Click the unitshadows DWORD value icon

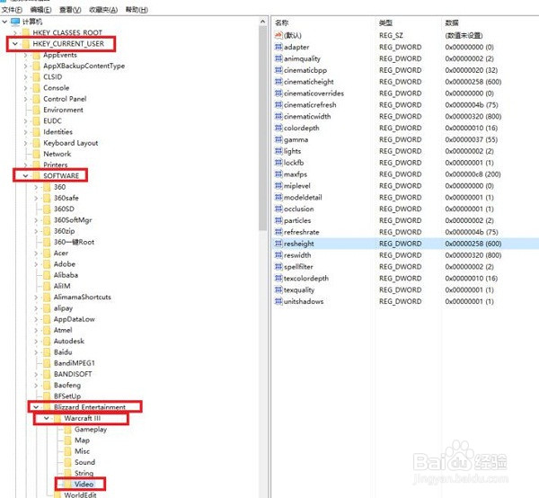pos(278,301)
